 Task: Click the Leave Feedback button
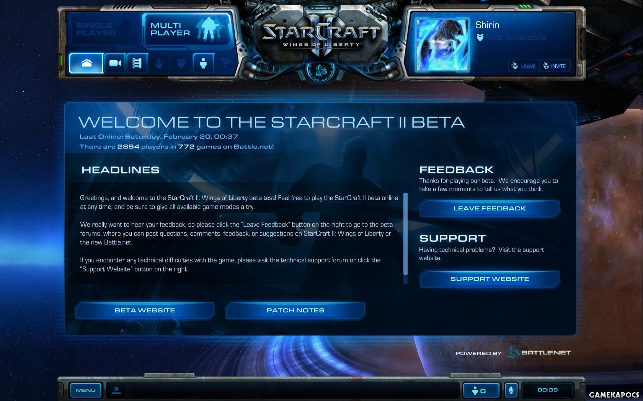(490, 209)
